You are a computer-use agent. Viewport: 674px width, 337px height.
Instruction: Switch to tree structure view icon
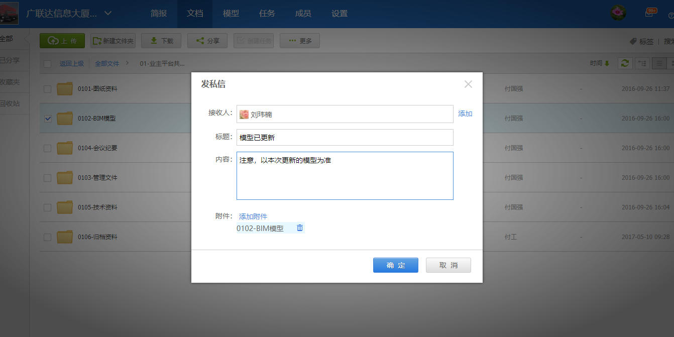[x=642, y=63]
